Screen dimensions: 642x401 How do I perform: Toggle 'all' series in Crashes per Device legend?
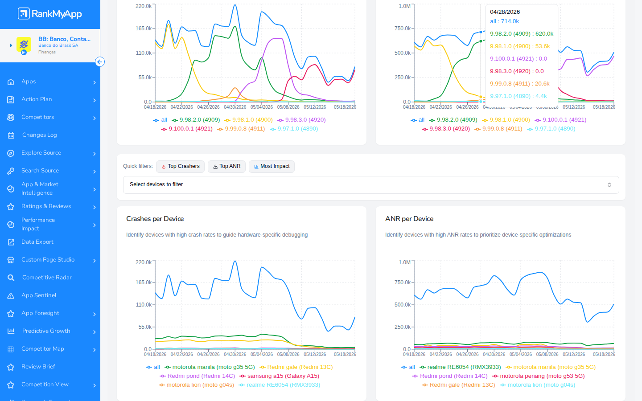(x=153, y=367)
